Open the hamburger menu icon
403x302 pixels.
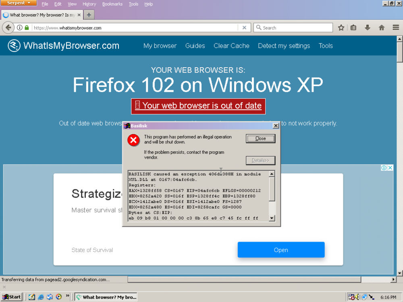click(395, 28)
